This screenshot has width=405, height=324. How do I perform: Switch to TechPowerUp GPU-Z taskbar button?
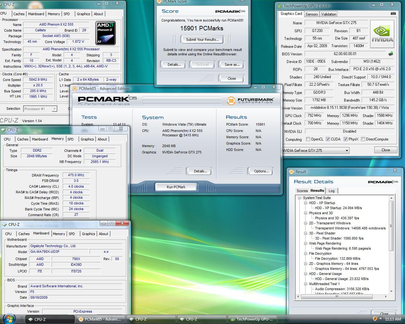[x=252, y=319]
